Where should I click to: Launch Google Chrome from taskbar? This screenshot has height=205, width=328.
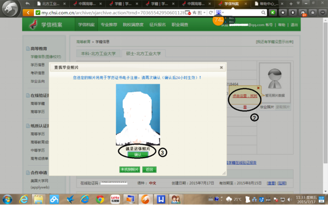coord(100,199)
